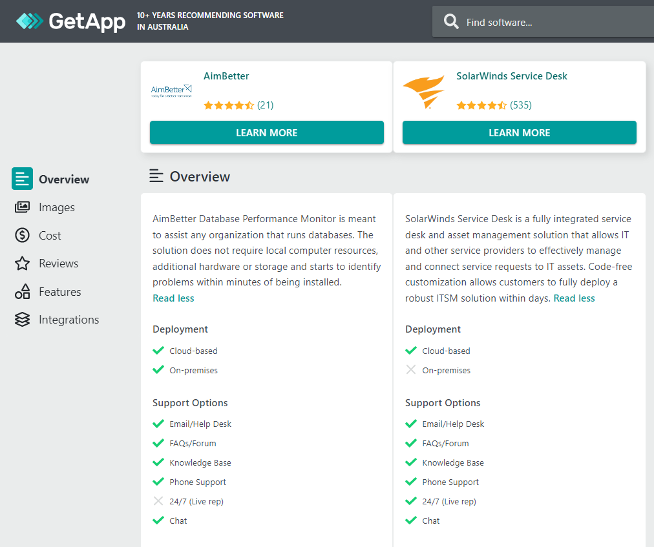Click AimBetter Chat checkmark icon
This screenshot has height=547, width=654.
[158, 521]
